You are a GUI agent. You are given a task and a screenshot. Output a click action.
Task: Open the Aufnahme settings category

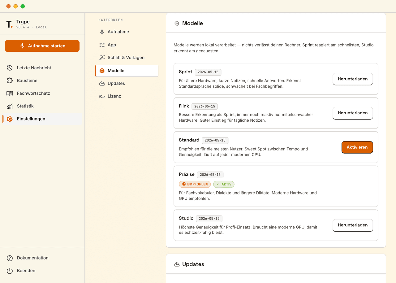tap(127, 32)
